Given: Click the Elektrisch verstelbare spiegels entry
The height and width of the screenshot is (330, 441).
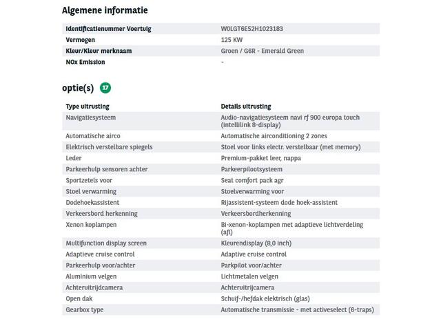Looking at the screenshot, I should 109,147.
